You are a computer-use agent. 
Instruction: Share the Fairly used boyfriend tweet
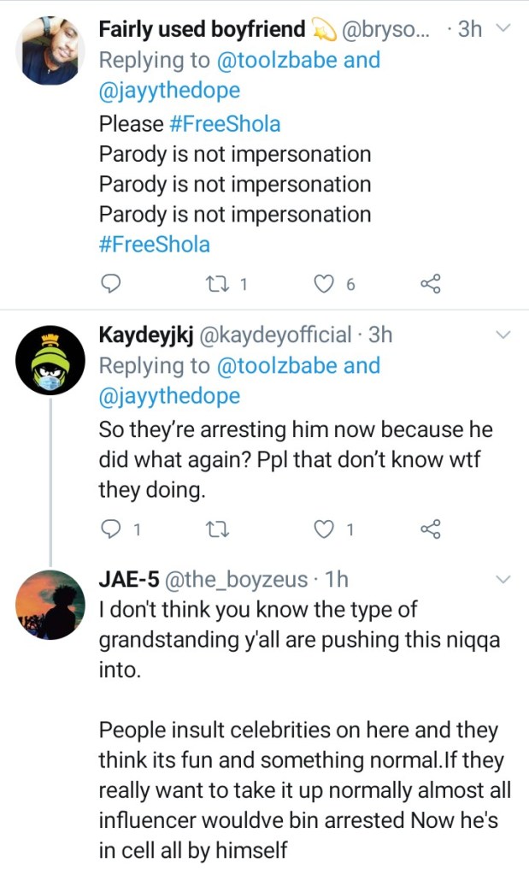point(431,285)
